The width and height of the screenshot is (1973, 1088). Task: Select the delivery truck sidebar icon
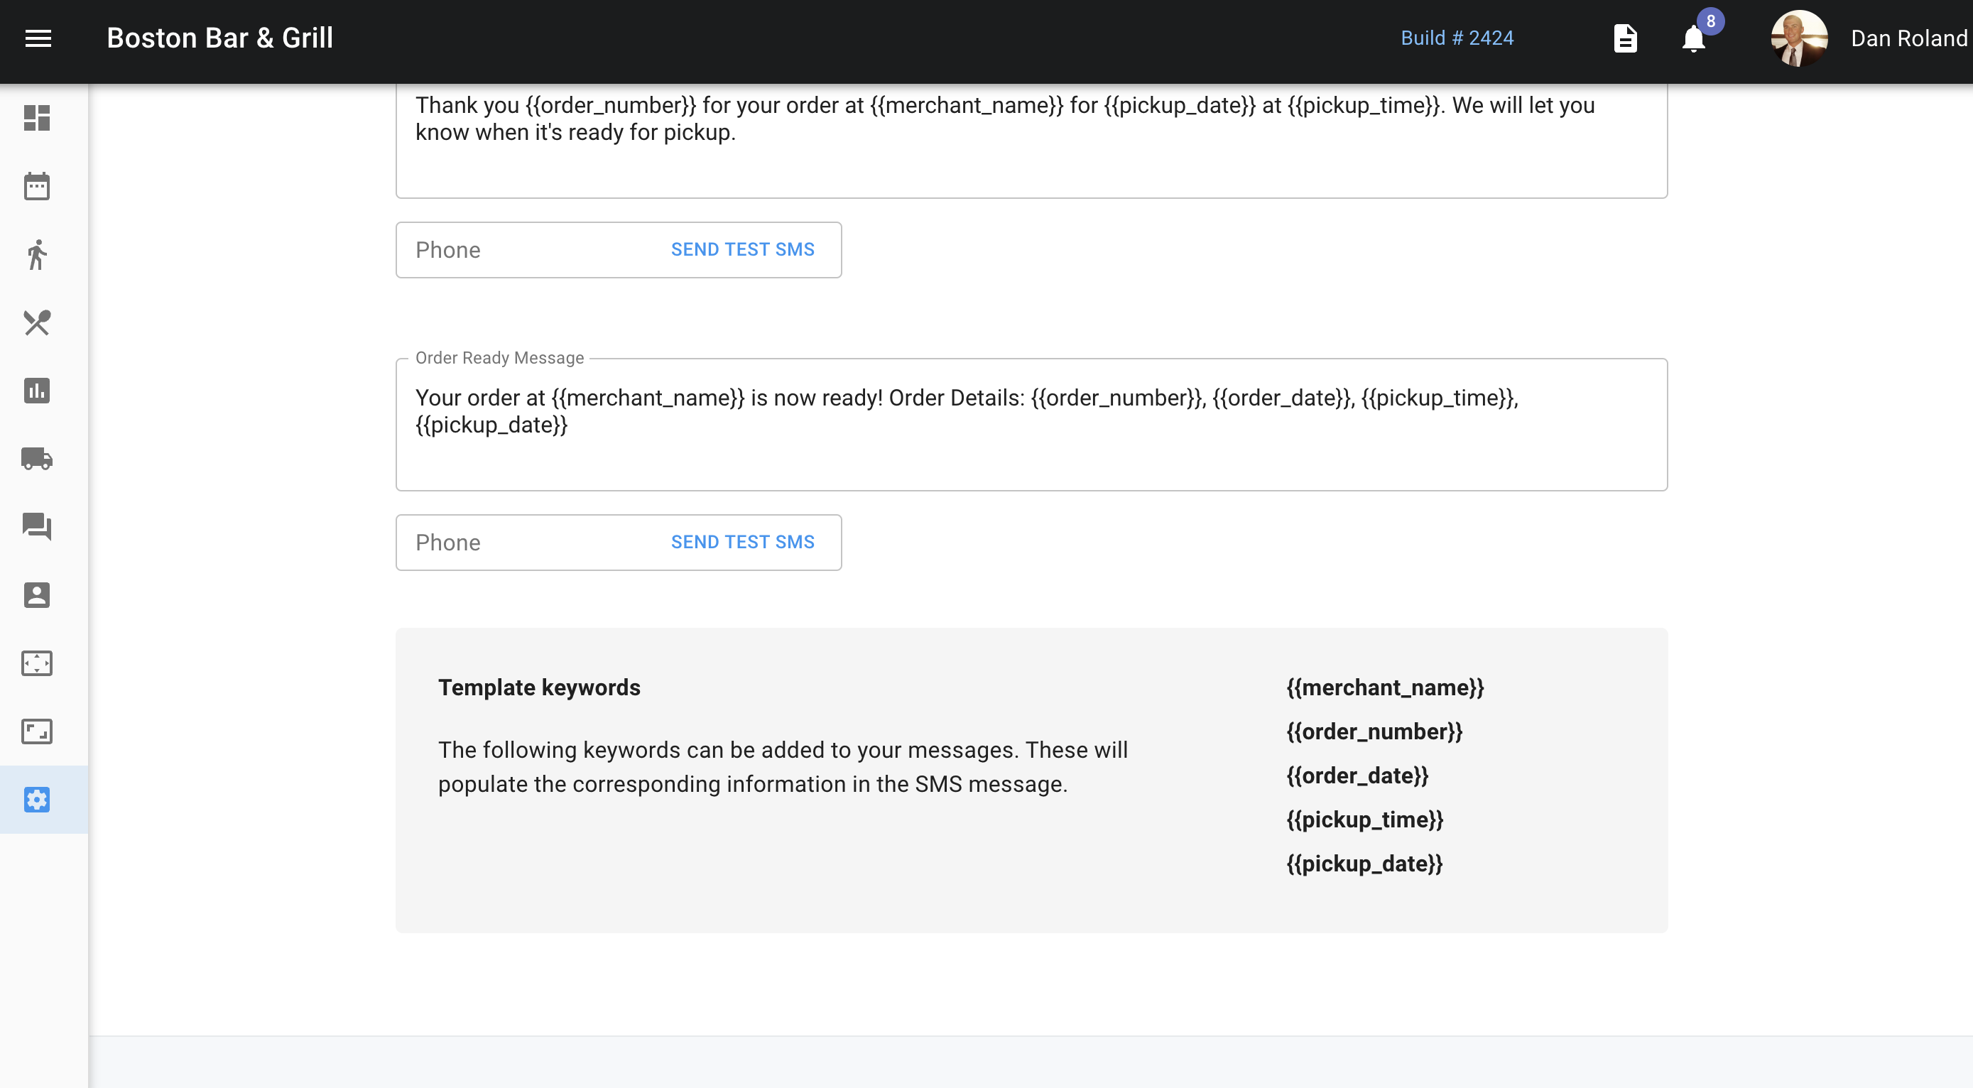37,459
